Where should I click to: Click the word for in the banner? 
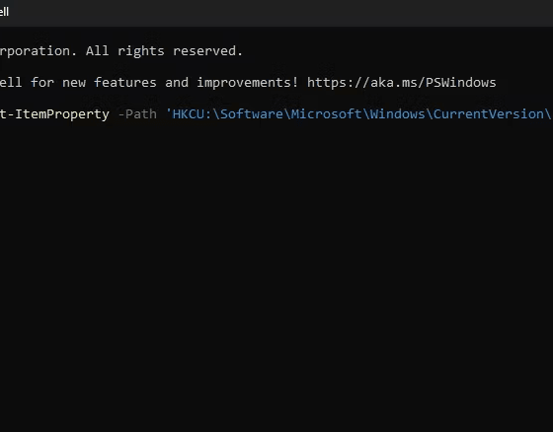coord(42,83)
